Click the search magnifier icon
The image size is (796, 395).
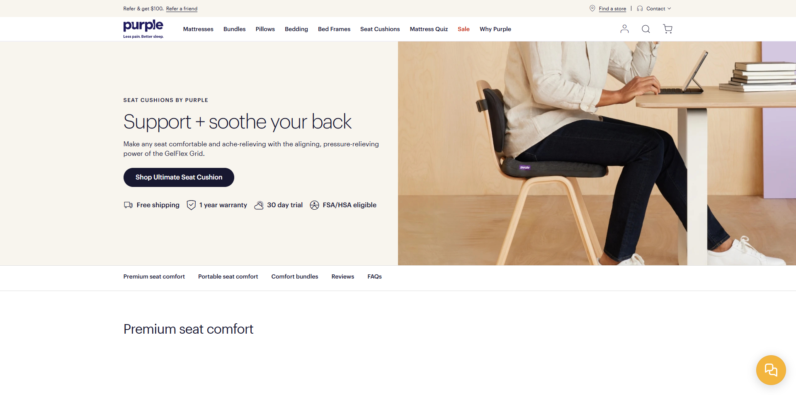coord(646,29)
